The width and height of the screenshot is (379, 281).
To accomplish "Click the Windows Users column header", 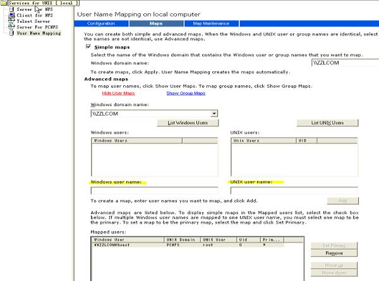I will coord(136,141).
